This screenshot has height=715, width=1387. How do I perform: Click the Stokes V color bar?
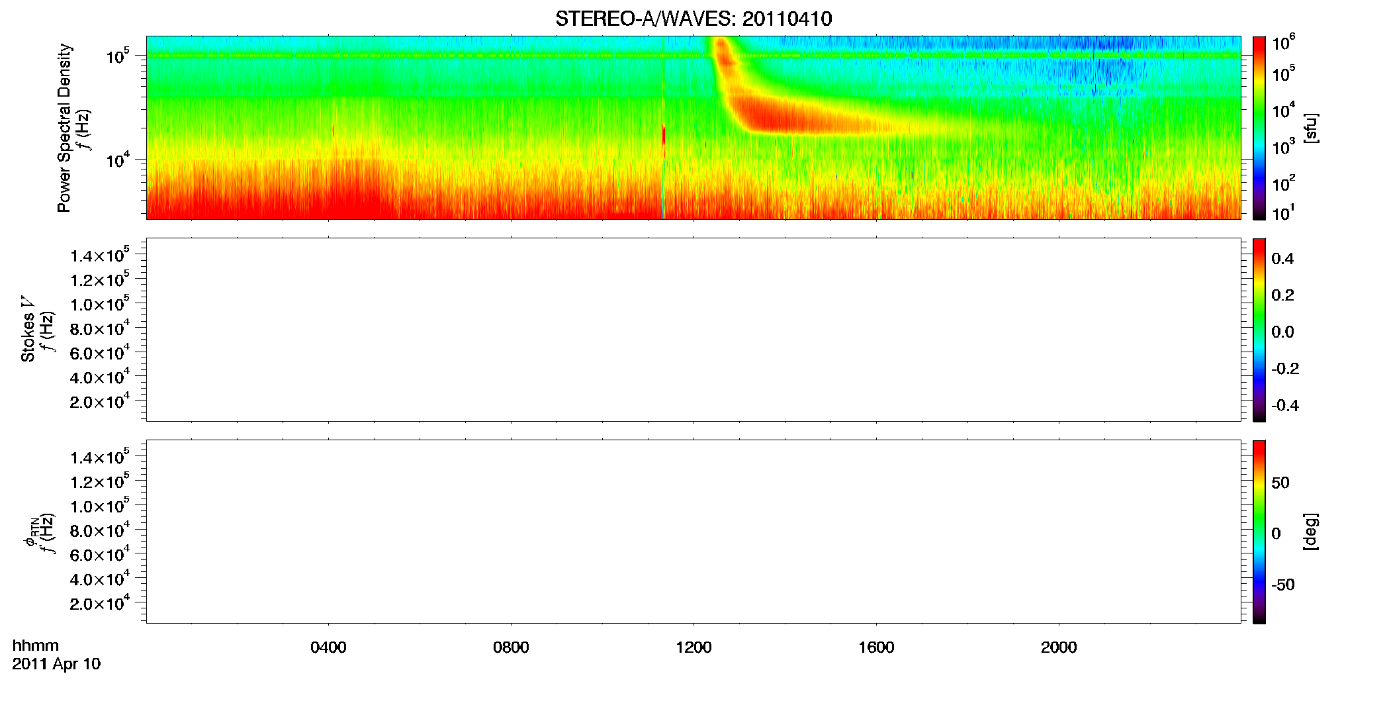click(x=1259, y=330)
